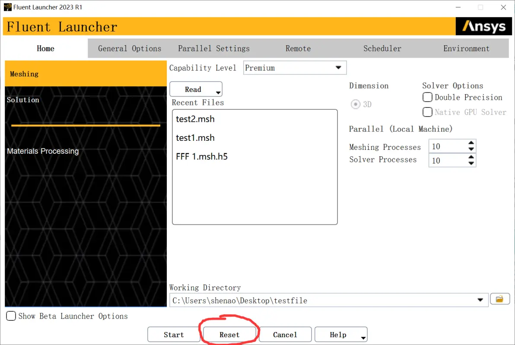Expand the Read button dropdown arrow
The width and height of the screenshot is (515, 345).
218,92
